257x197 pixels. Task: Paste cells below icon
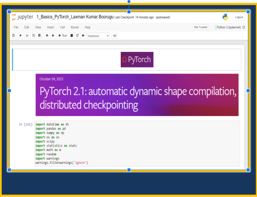(x=40, y=35)
